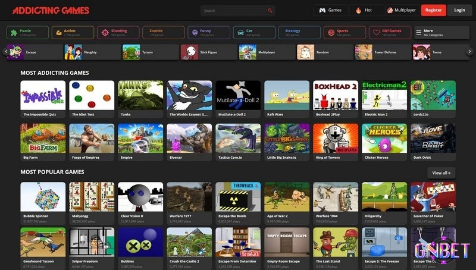Open the Tanks game thumbnail
476x270 pixels.
(x=140, y=95)
